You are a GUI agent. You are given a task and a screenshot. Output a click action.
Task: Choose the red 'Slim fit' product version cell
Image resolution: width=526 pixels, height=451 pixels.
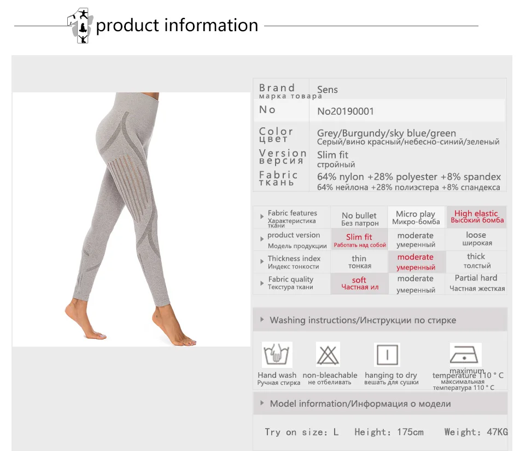point(360,240)
